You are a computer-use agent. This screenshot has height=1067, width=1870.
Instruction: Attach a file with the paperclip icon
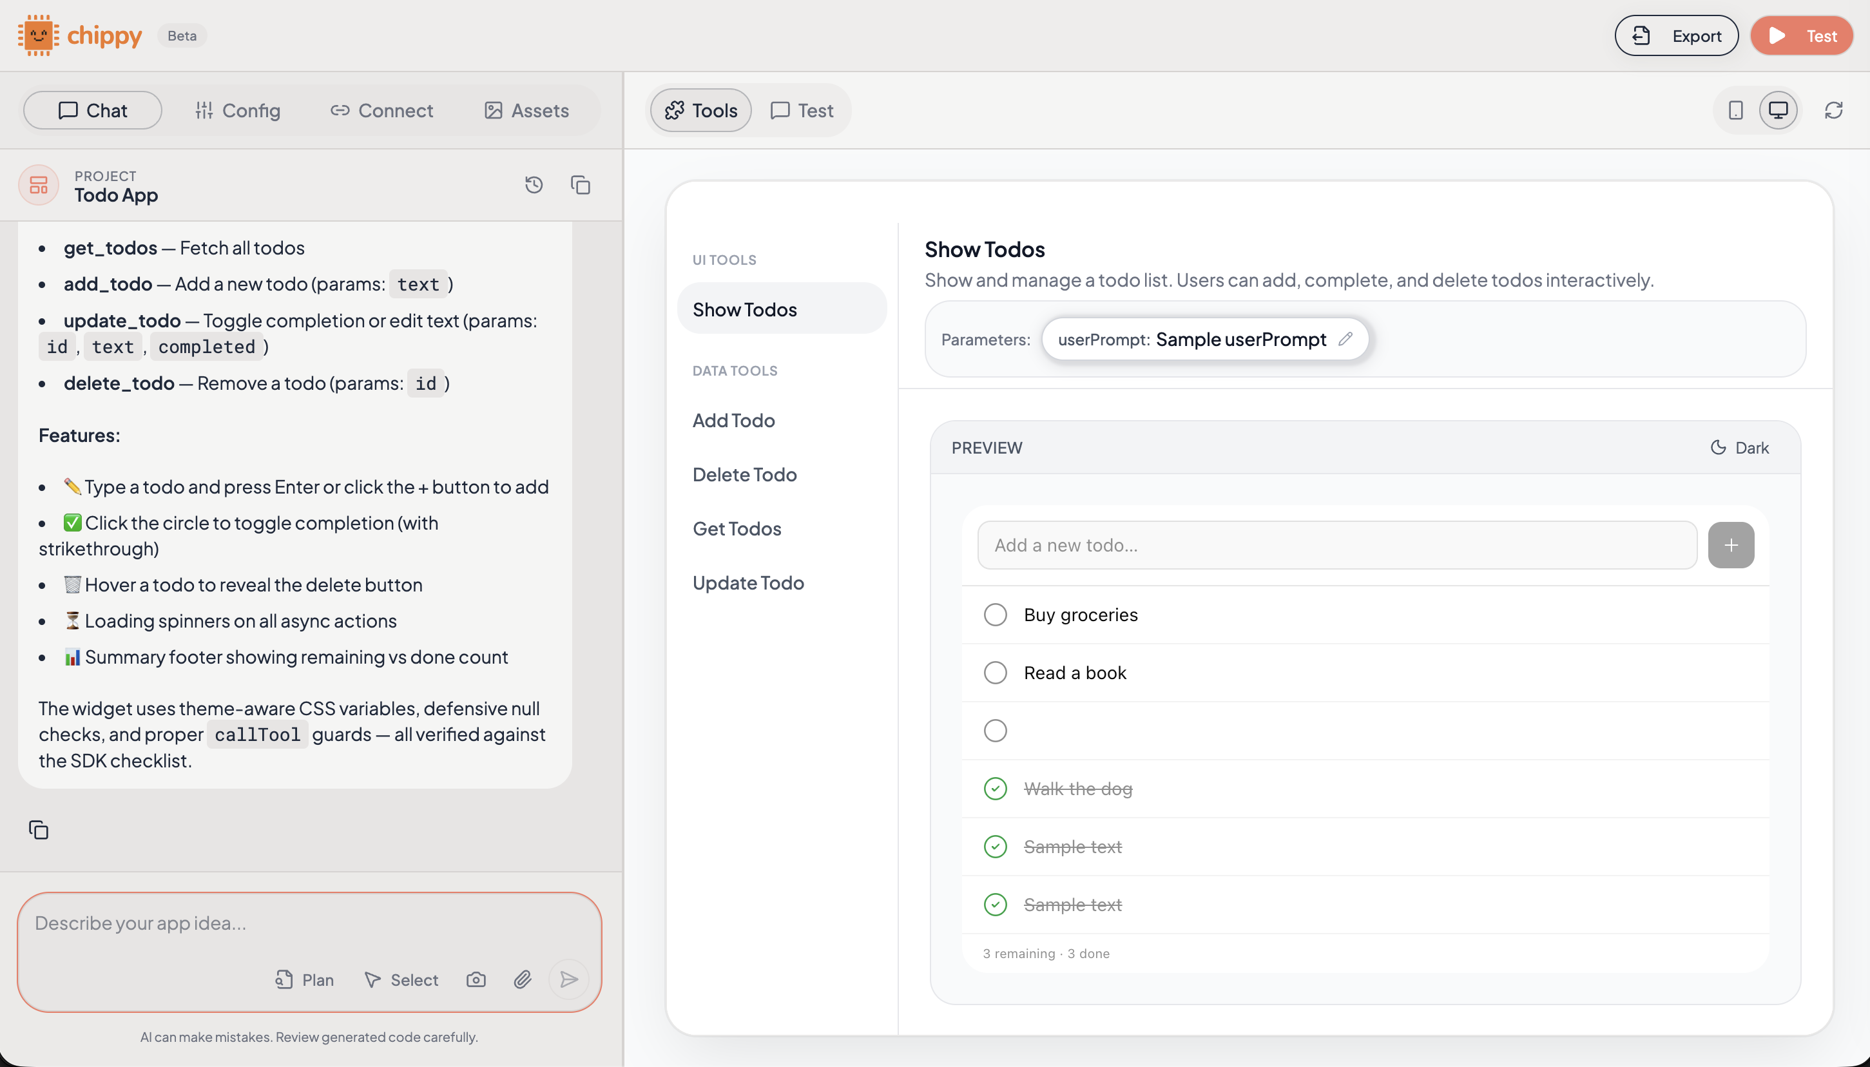(523, 980)
